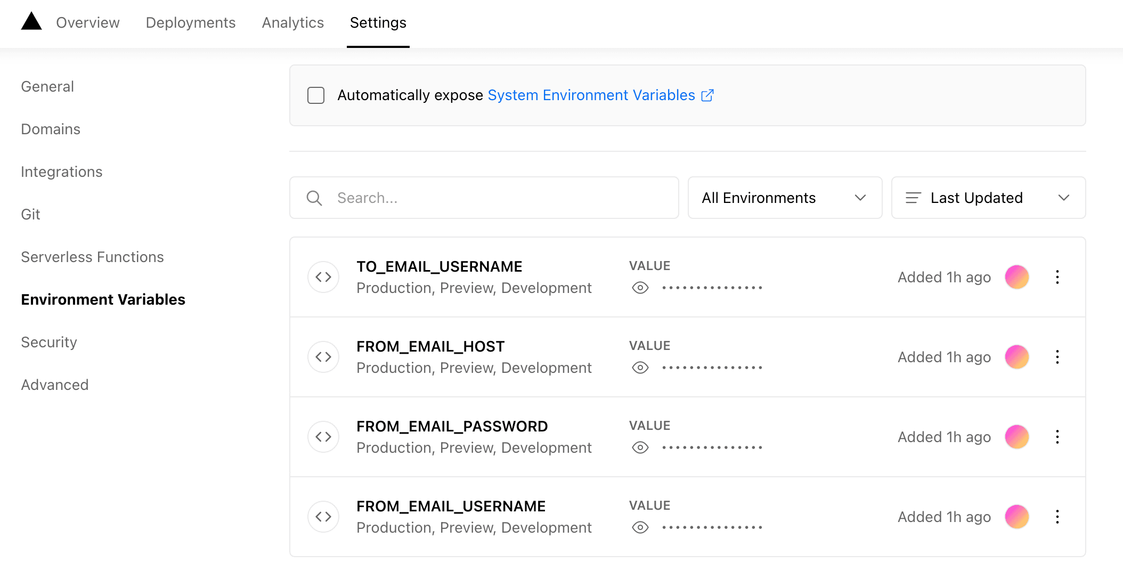
Task: Switch to the Deployments tab
Action: coord(191,22)
